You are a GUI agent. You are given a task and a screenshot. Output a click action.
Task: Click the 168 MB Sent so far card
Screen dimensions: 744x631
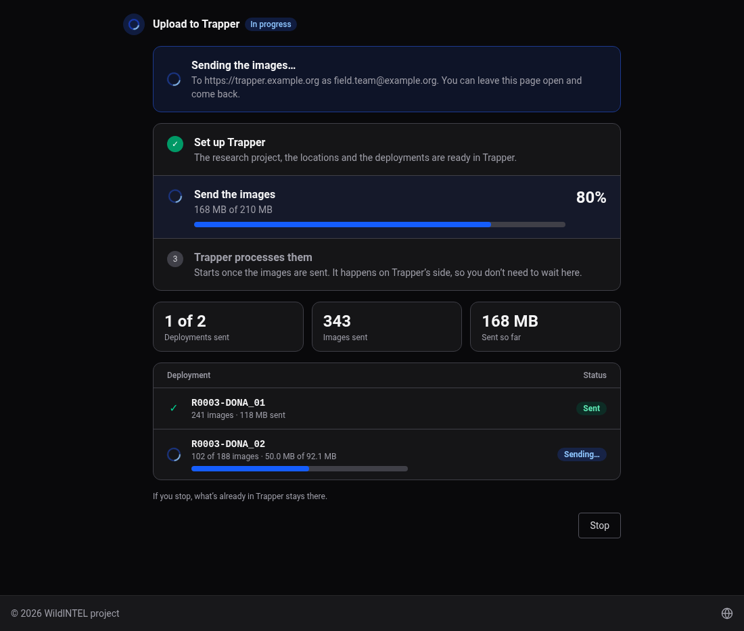click(545, 327)
